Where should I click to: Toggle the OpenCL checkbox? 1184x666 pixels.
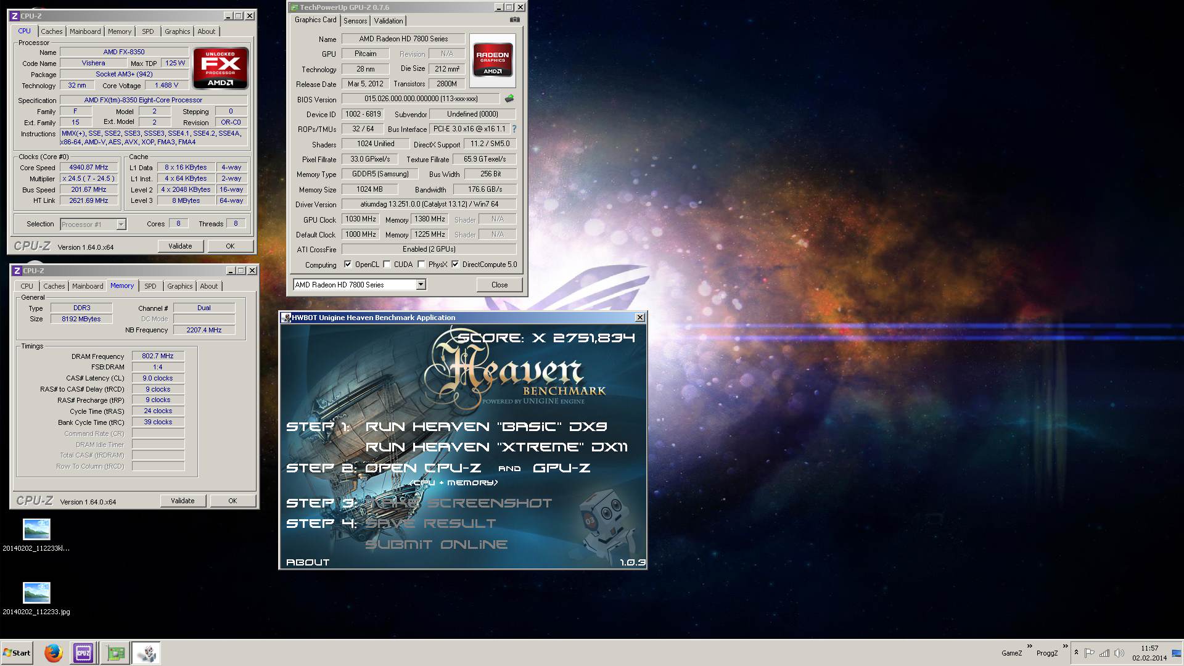(348, 265)
